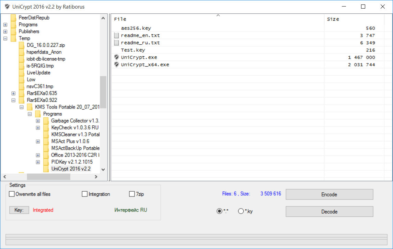Click the UniCrypt.exe shield icon

pyautogui.click(x=116, y=57)
